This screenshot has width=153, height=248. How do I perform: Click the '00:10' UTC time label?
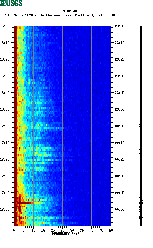(120, 143)
